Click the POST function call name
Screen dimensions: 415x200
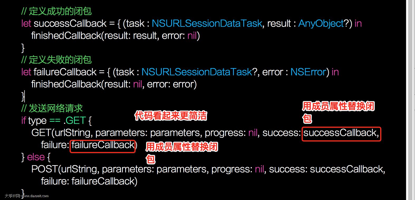(x=44, y=169)
